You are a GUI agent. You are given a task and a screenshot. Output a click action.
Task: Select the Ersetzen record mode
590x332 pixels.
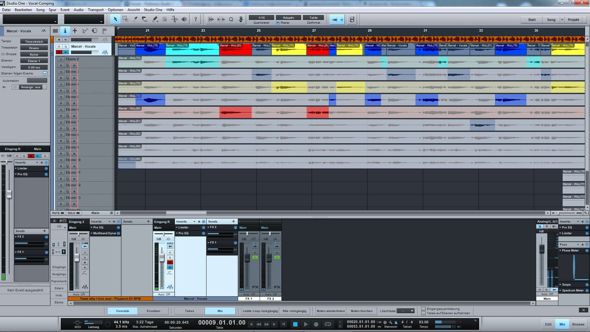153,311
